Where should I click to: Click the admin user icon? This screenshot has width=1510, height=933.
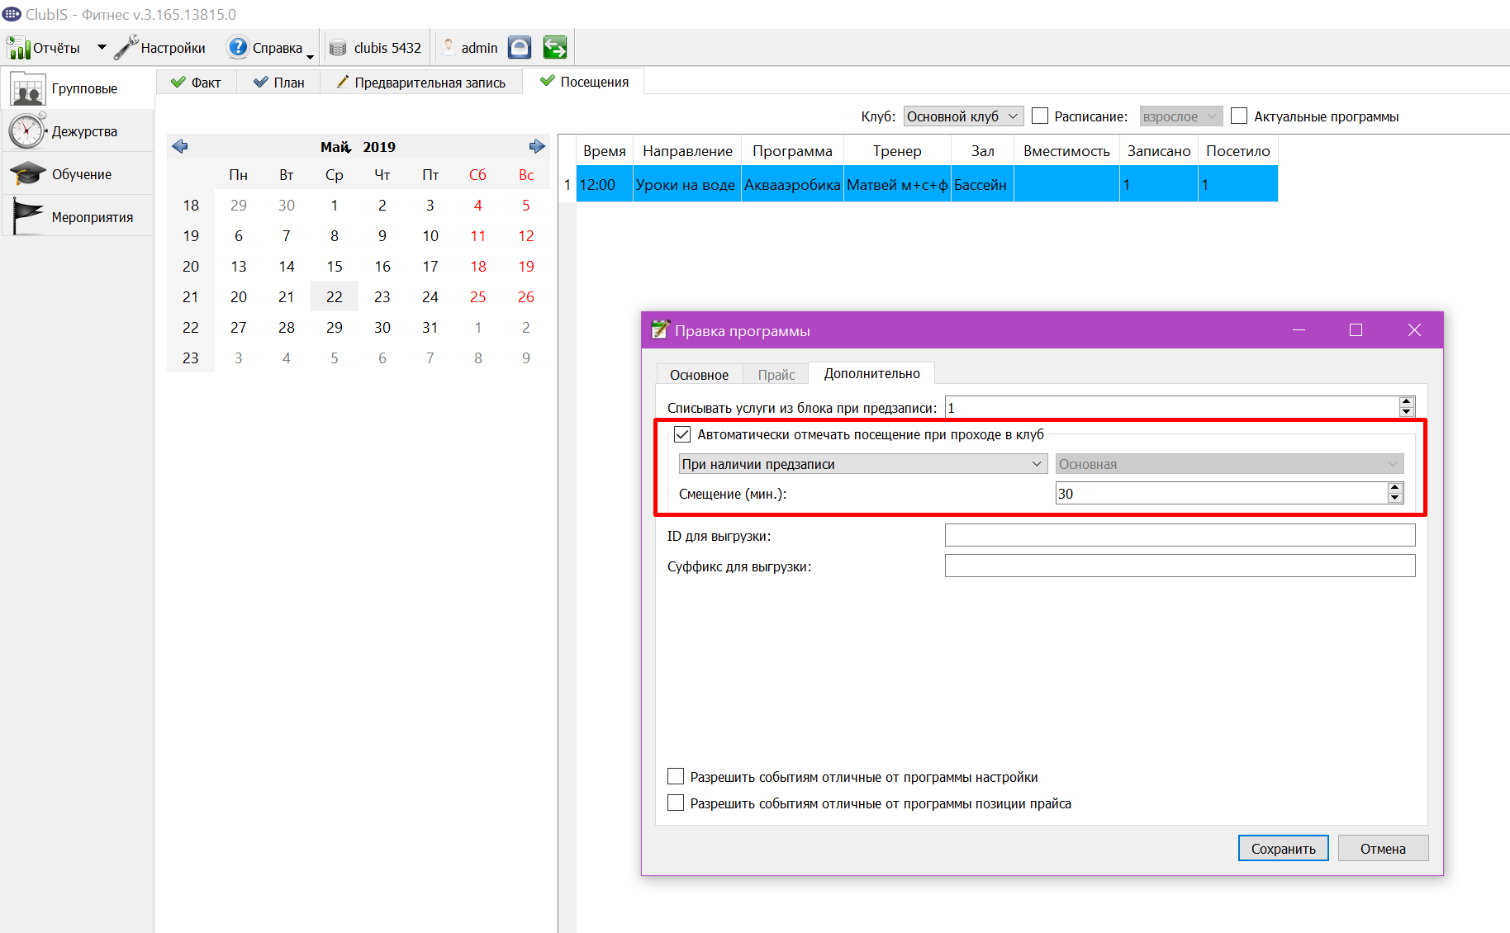pos(449,47)
